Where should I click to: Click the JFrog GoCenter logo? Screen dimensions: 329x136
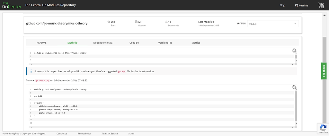pos(12,5)
